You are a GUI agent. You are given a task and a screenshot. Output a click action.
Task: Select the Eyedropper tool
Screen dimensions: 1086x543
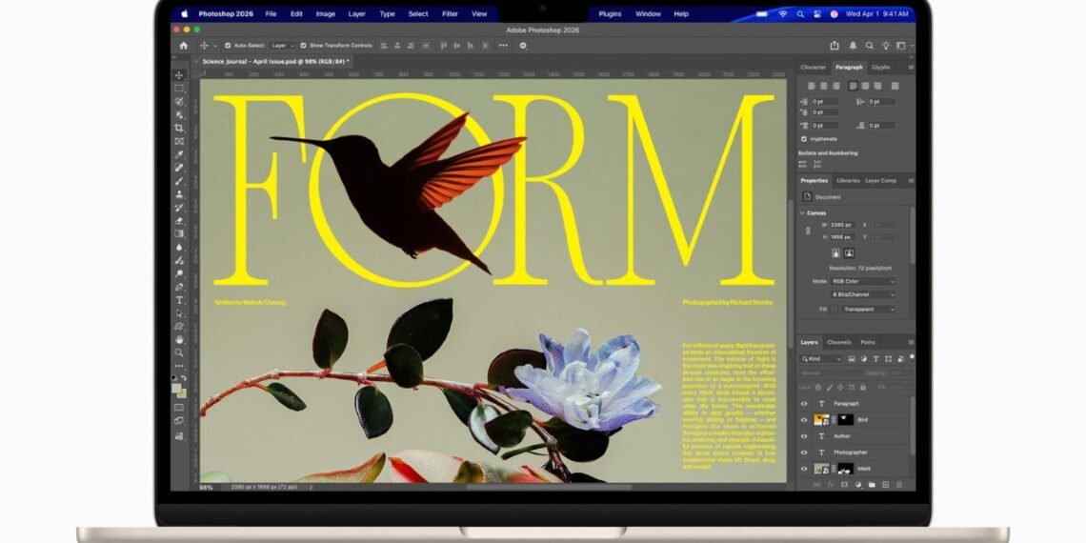point(179,154)
